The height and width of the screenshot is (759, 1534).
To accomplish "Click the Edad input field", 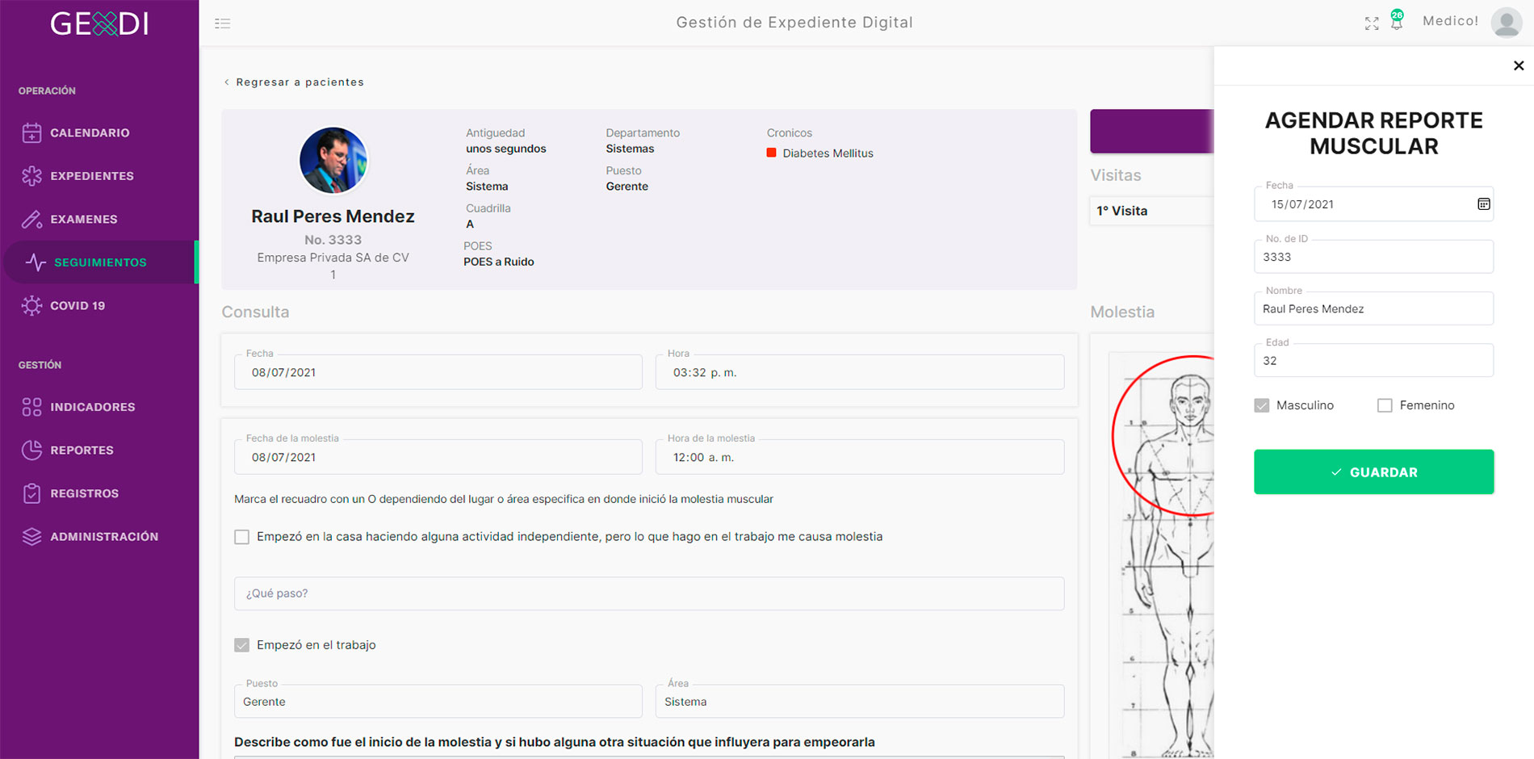I will (x=1373, y=360).
